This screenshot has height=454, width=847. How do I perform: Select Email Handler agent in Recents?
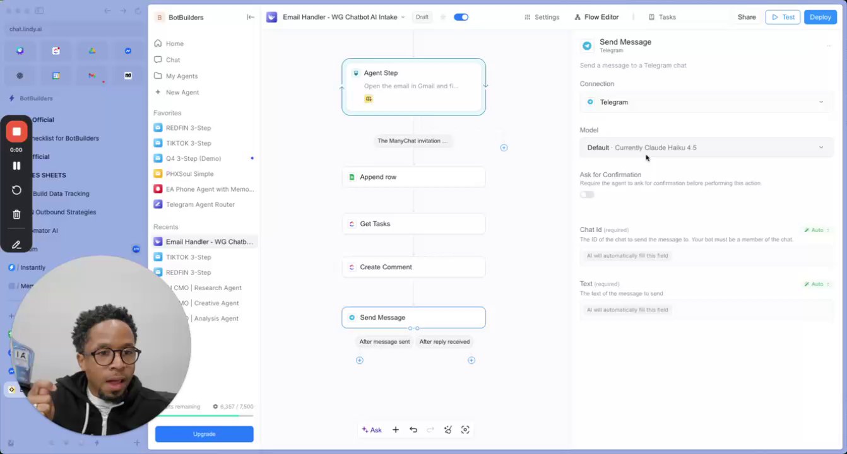[204, 242]
